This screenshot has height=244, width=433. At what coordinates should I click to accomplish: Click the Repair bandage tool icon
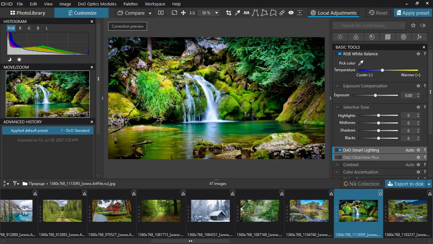282,13
